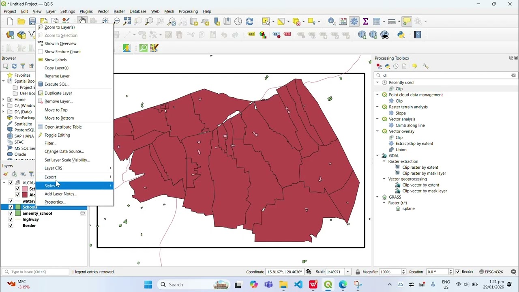519x292 pixels.
Task: Collapse Recently used in Processing Toolbox
Action: (x=377, y=82)
